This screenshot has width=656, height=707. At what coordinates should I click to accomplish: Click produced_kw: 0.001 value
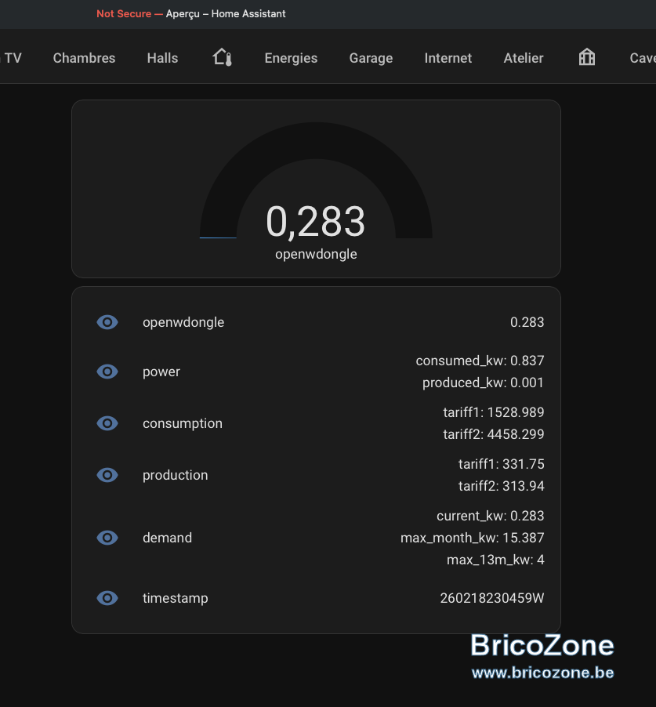pos(483,383)
